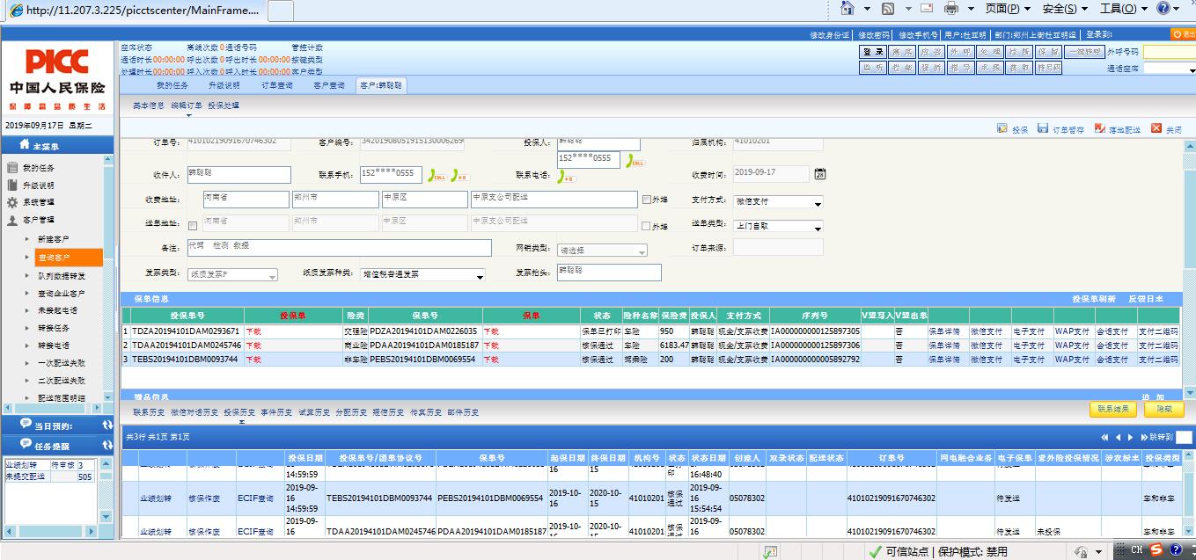The image size is (1196, 560).
Task: Refresh the 当日预约 panel
Action: [x=107, y=425]
